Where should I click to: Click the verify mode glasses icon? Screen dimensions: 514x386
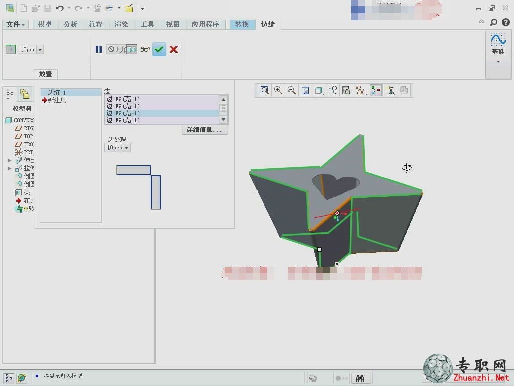coord(145,50)
